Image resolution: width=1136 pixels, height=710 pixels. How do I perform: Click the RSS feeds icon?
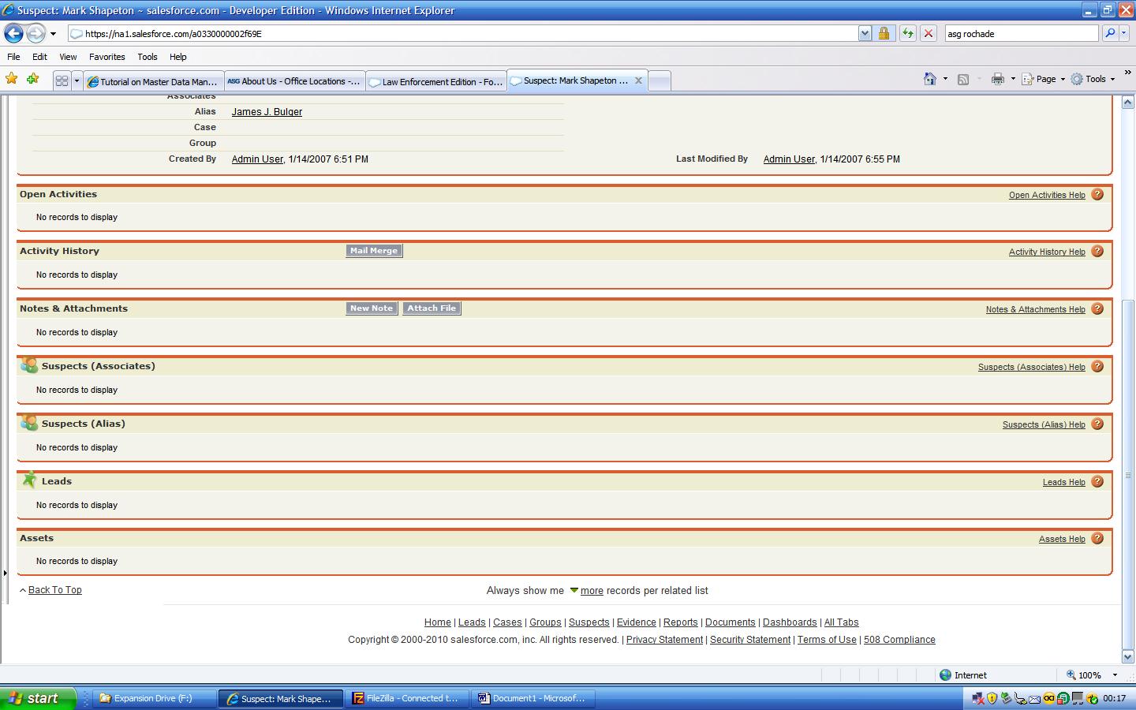coord(963,79)
